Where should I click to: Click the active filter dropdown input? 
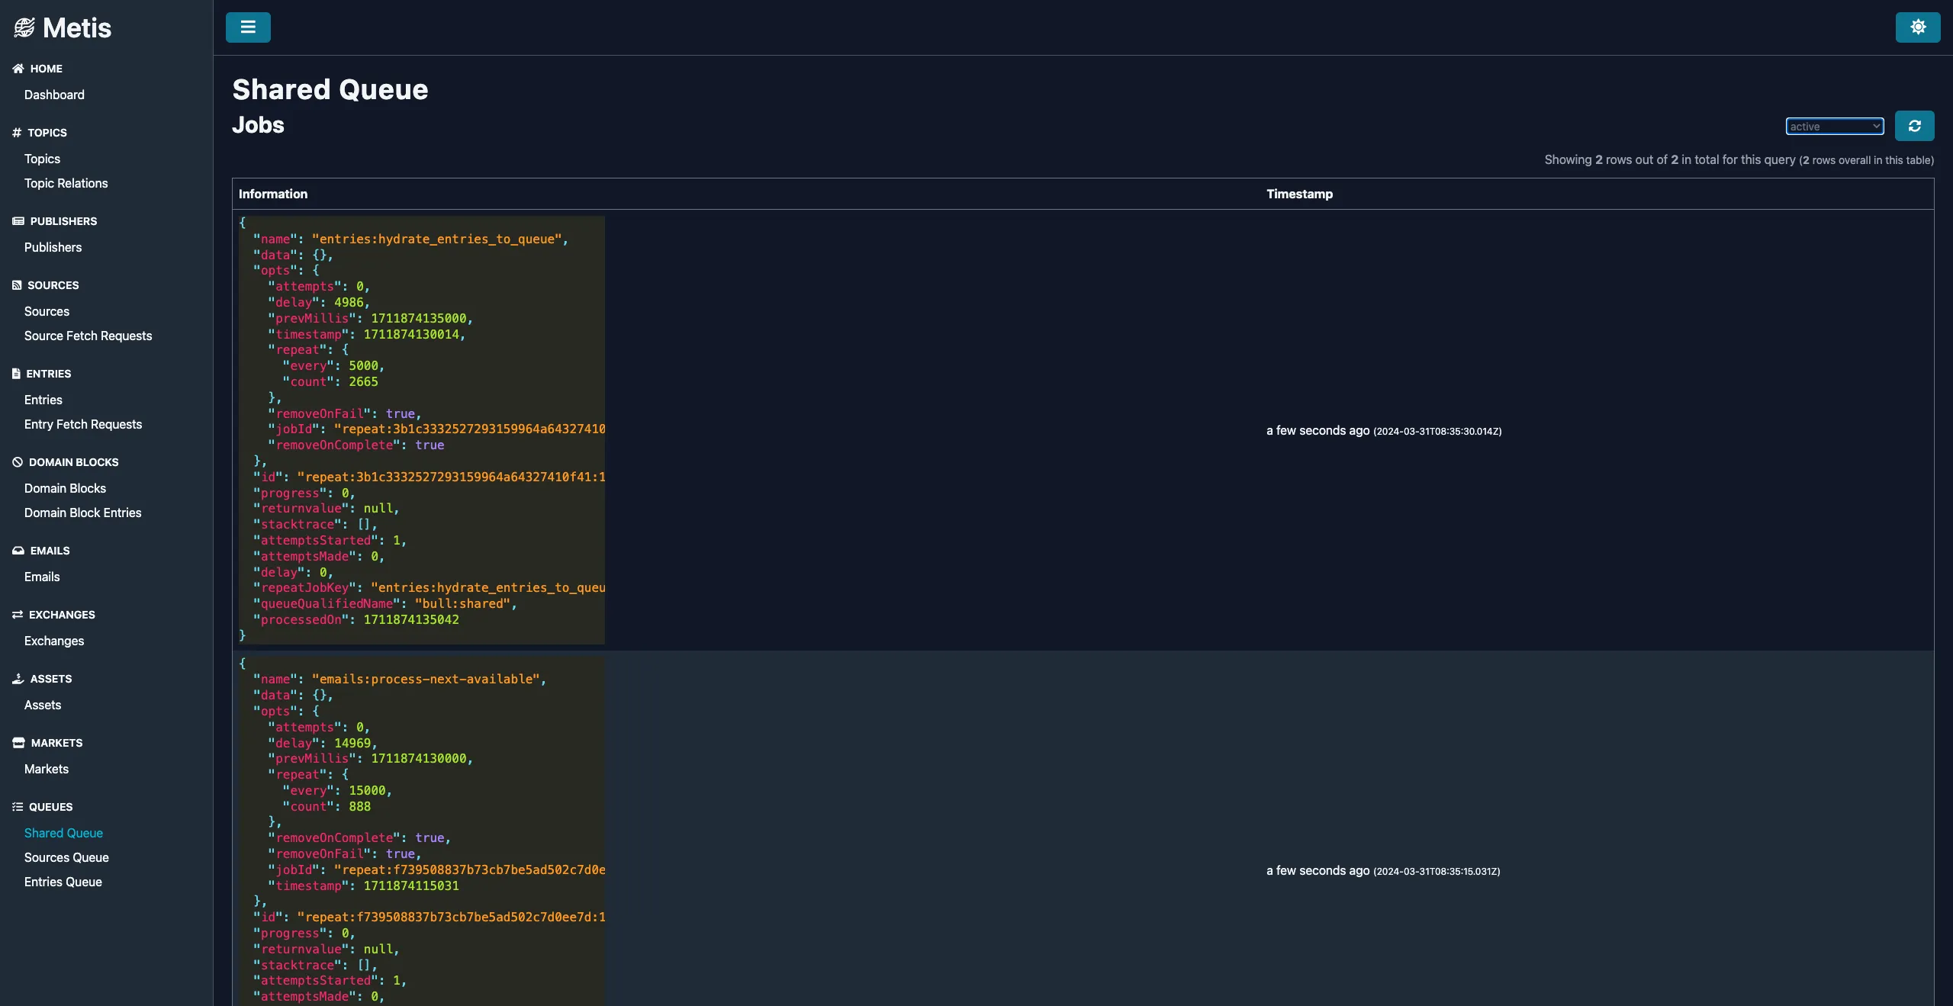pyautogui.click(x=1834, y=126)
